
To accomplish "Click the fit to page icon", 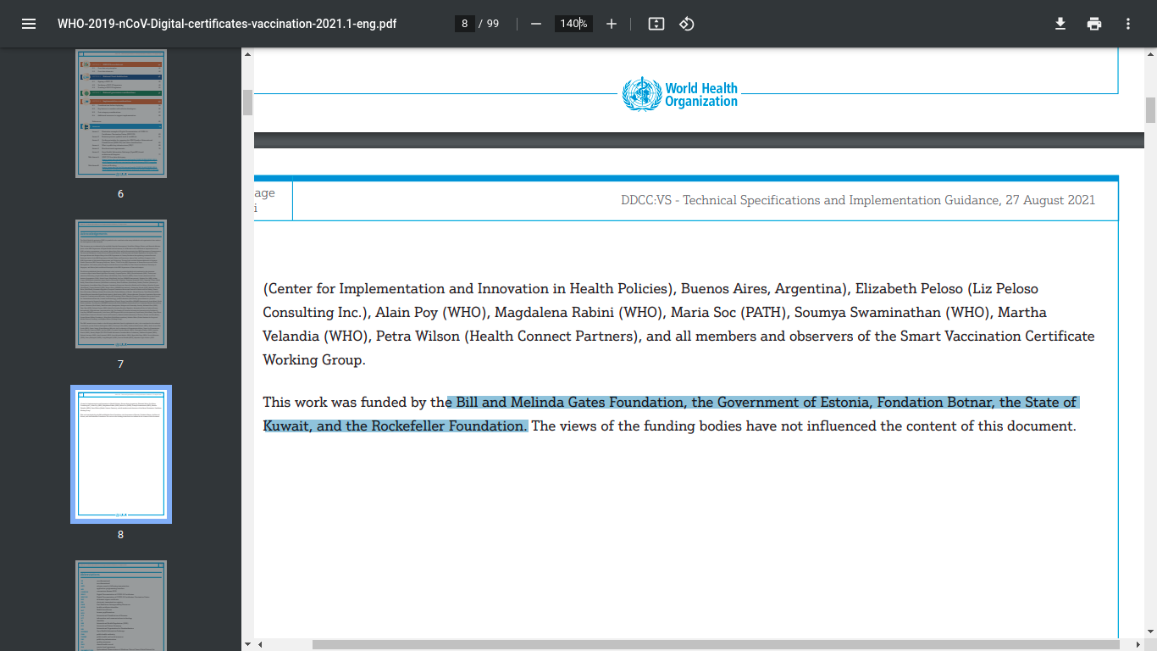I will point(656,24).
